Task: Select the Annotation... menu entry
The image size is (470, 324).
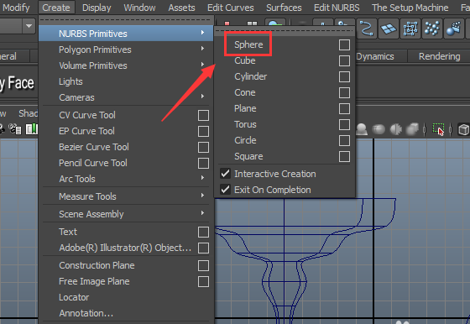Action: pos(86,313)
